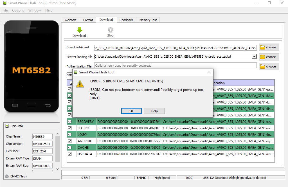The height and width of the screenshot is (187, 288).
Task: Open the Window menu
Action: [x=35, y=10]
